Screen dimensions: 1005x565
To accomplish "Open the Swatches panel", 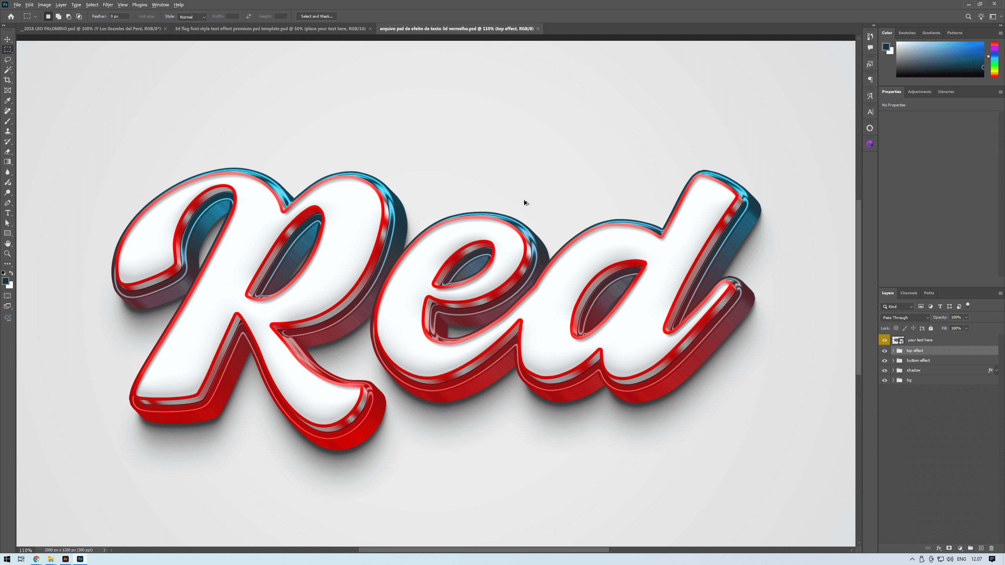I will click(x=907, y=33).
